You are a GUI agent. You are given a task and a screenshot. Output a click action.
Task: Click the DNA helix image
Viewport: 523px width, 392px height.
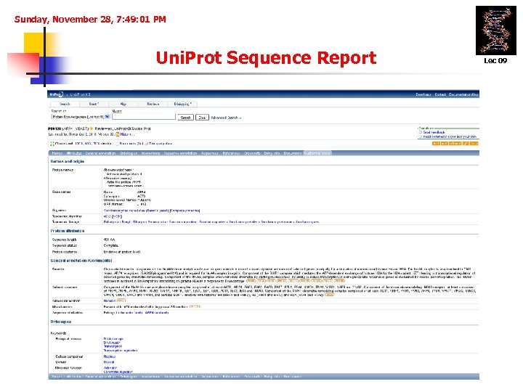point(495,30)
